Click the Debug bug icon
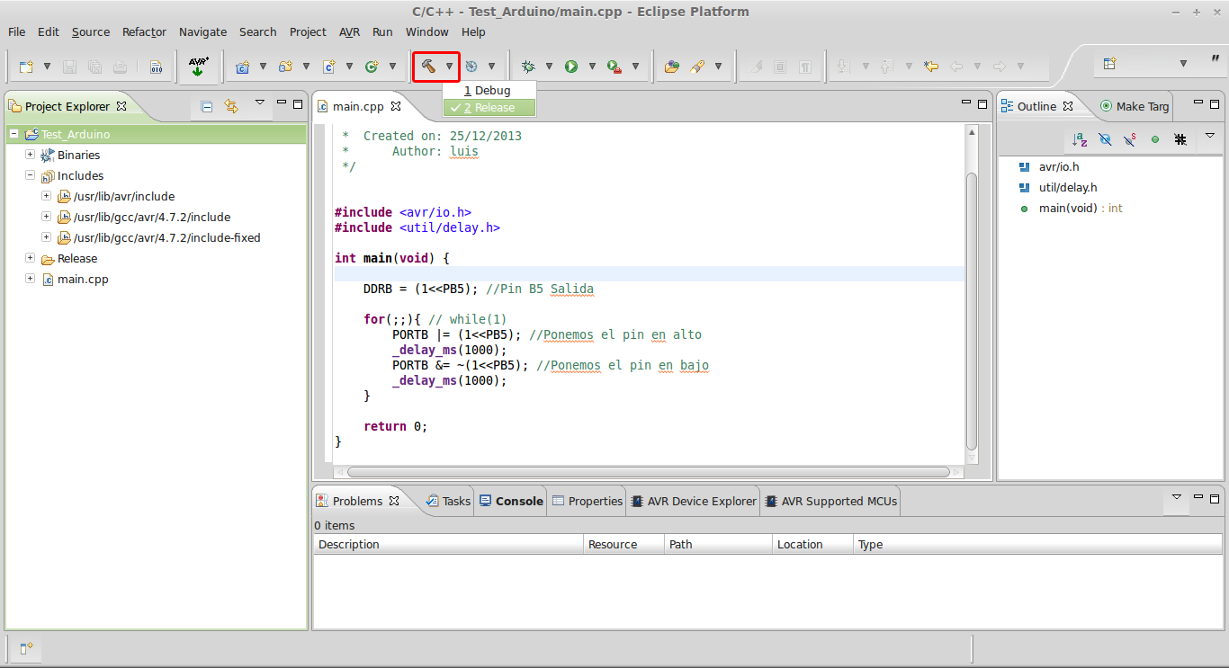This screenshot has width=1229, height=668. pyautogui.click(x=528, y=67)
